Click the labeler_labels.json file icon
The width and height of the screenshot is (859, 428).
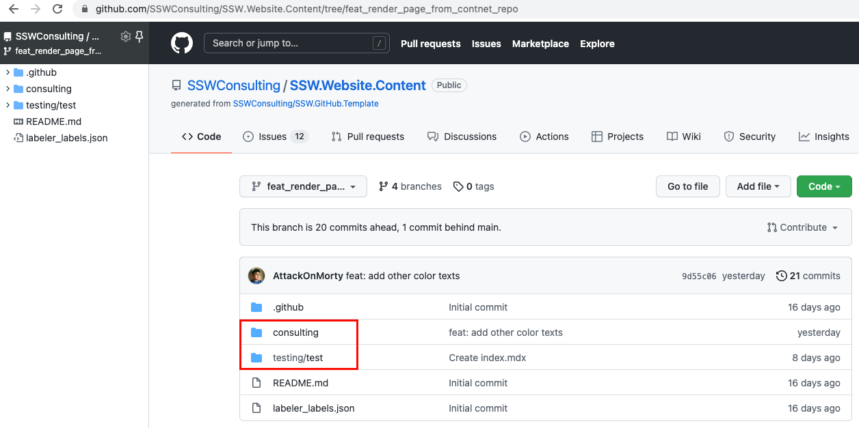pos(256,408)
